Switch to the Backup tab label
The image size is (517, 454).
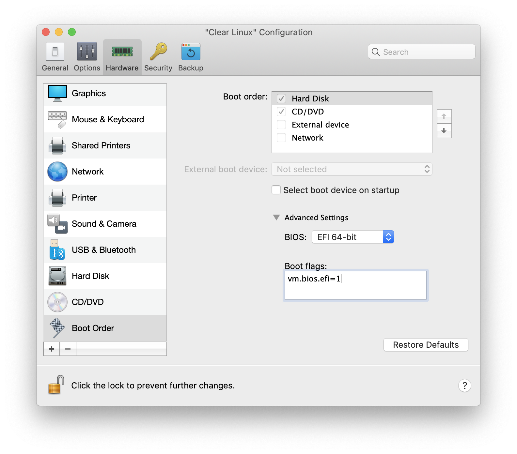click(x=191, y=68)
